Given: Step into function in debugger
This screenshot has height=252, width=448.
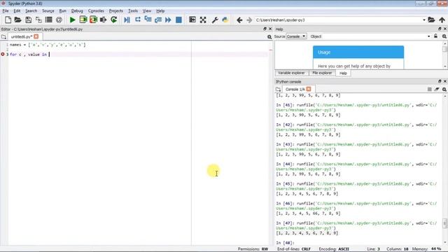Looking at the screenshot, I should click(x=148, y=20).
